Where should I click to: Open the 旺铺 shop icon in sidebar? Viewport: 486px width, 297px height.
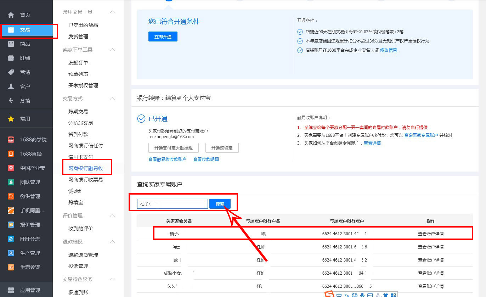11,58
